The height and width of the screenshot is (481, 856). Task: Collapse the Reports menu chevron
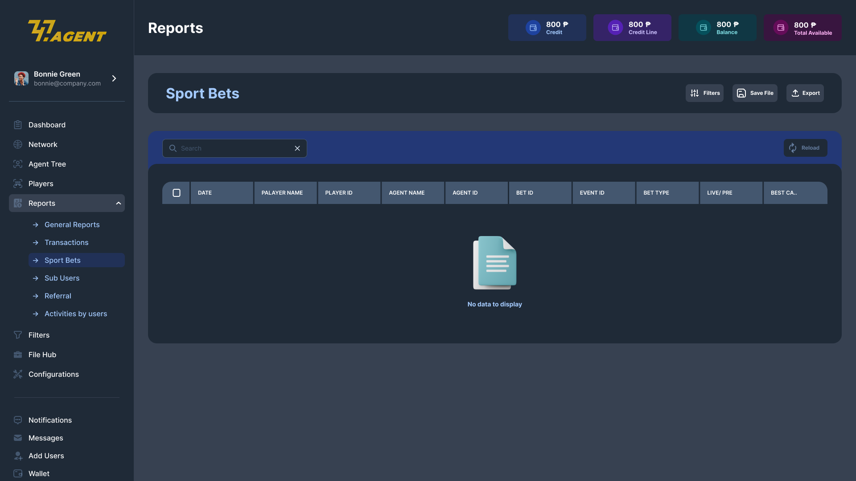pyautogui.click(x=119, y=203)
